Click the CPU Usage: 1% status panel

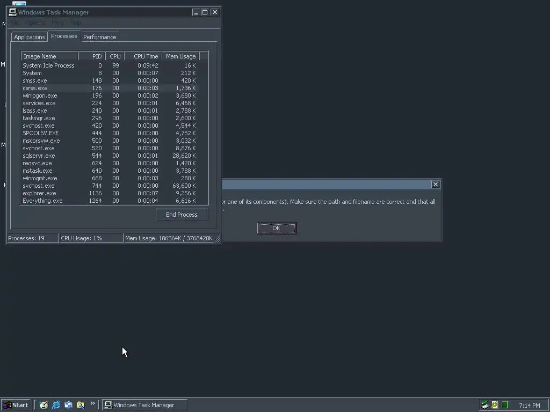91,238
